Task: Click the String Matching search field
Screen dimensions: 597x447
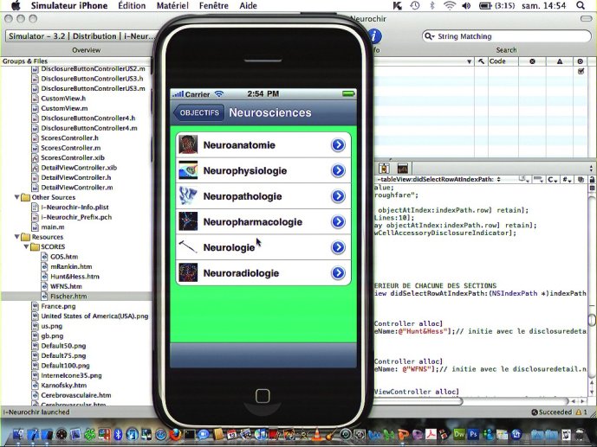Action: tap(507, 36)
